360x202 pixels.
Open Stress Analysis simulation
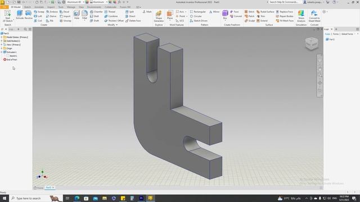[301, 16]
